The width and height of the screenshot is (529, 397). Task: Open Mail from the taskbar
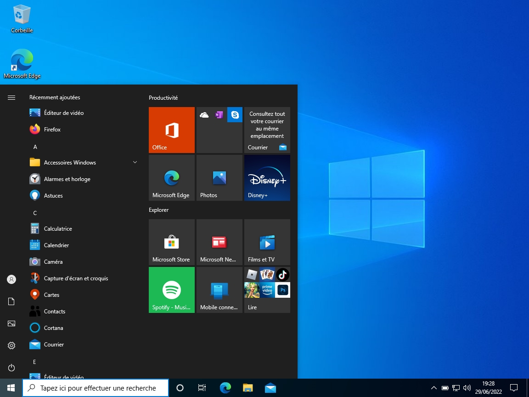coord(270,388)
